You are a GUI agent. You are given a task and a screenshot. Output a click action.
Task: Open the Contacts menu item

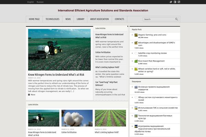coord(119,19)
